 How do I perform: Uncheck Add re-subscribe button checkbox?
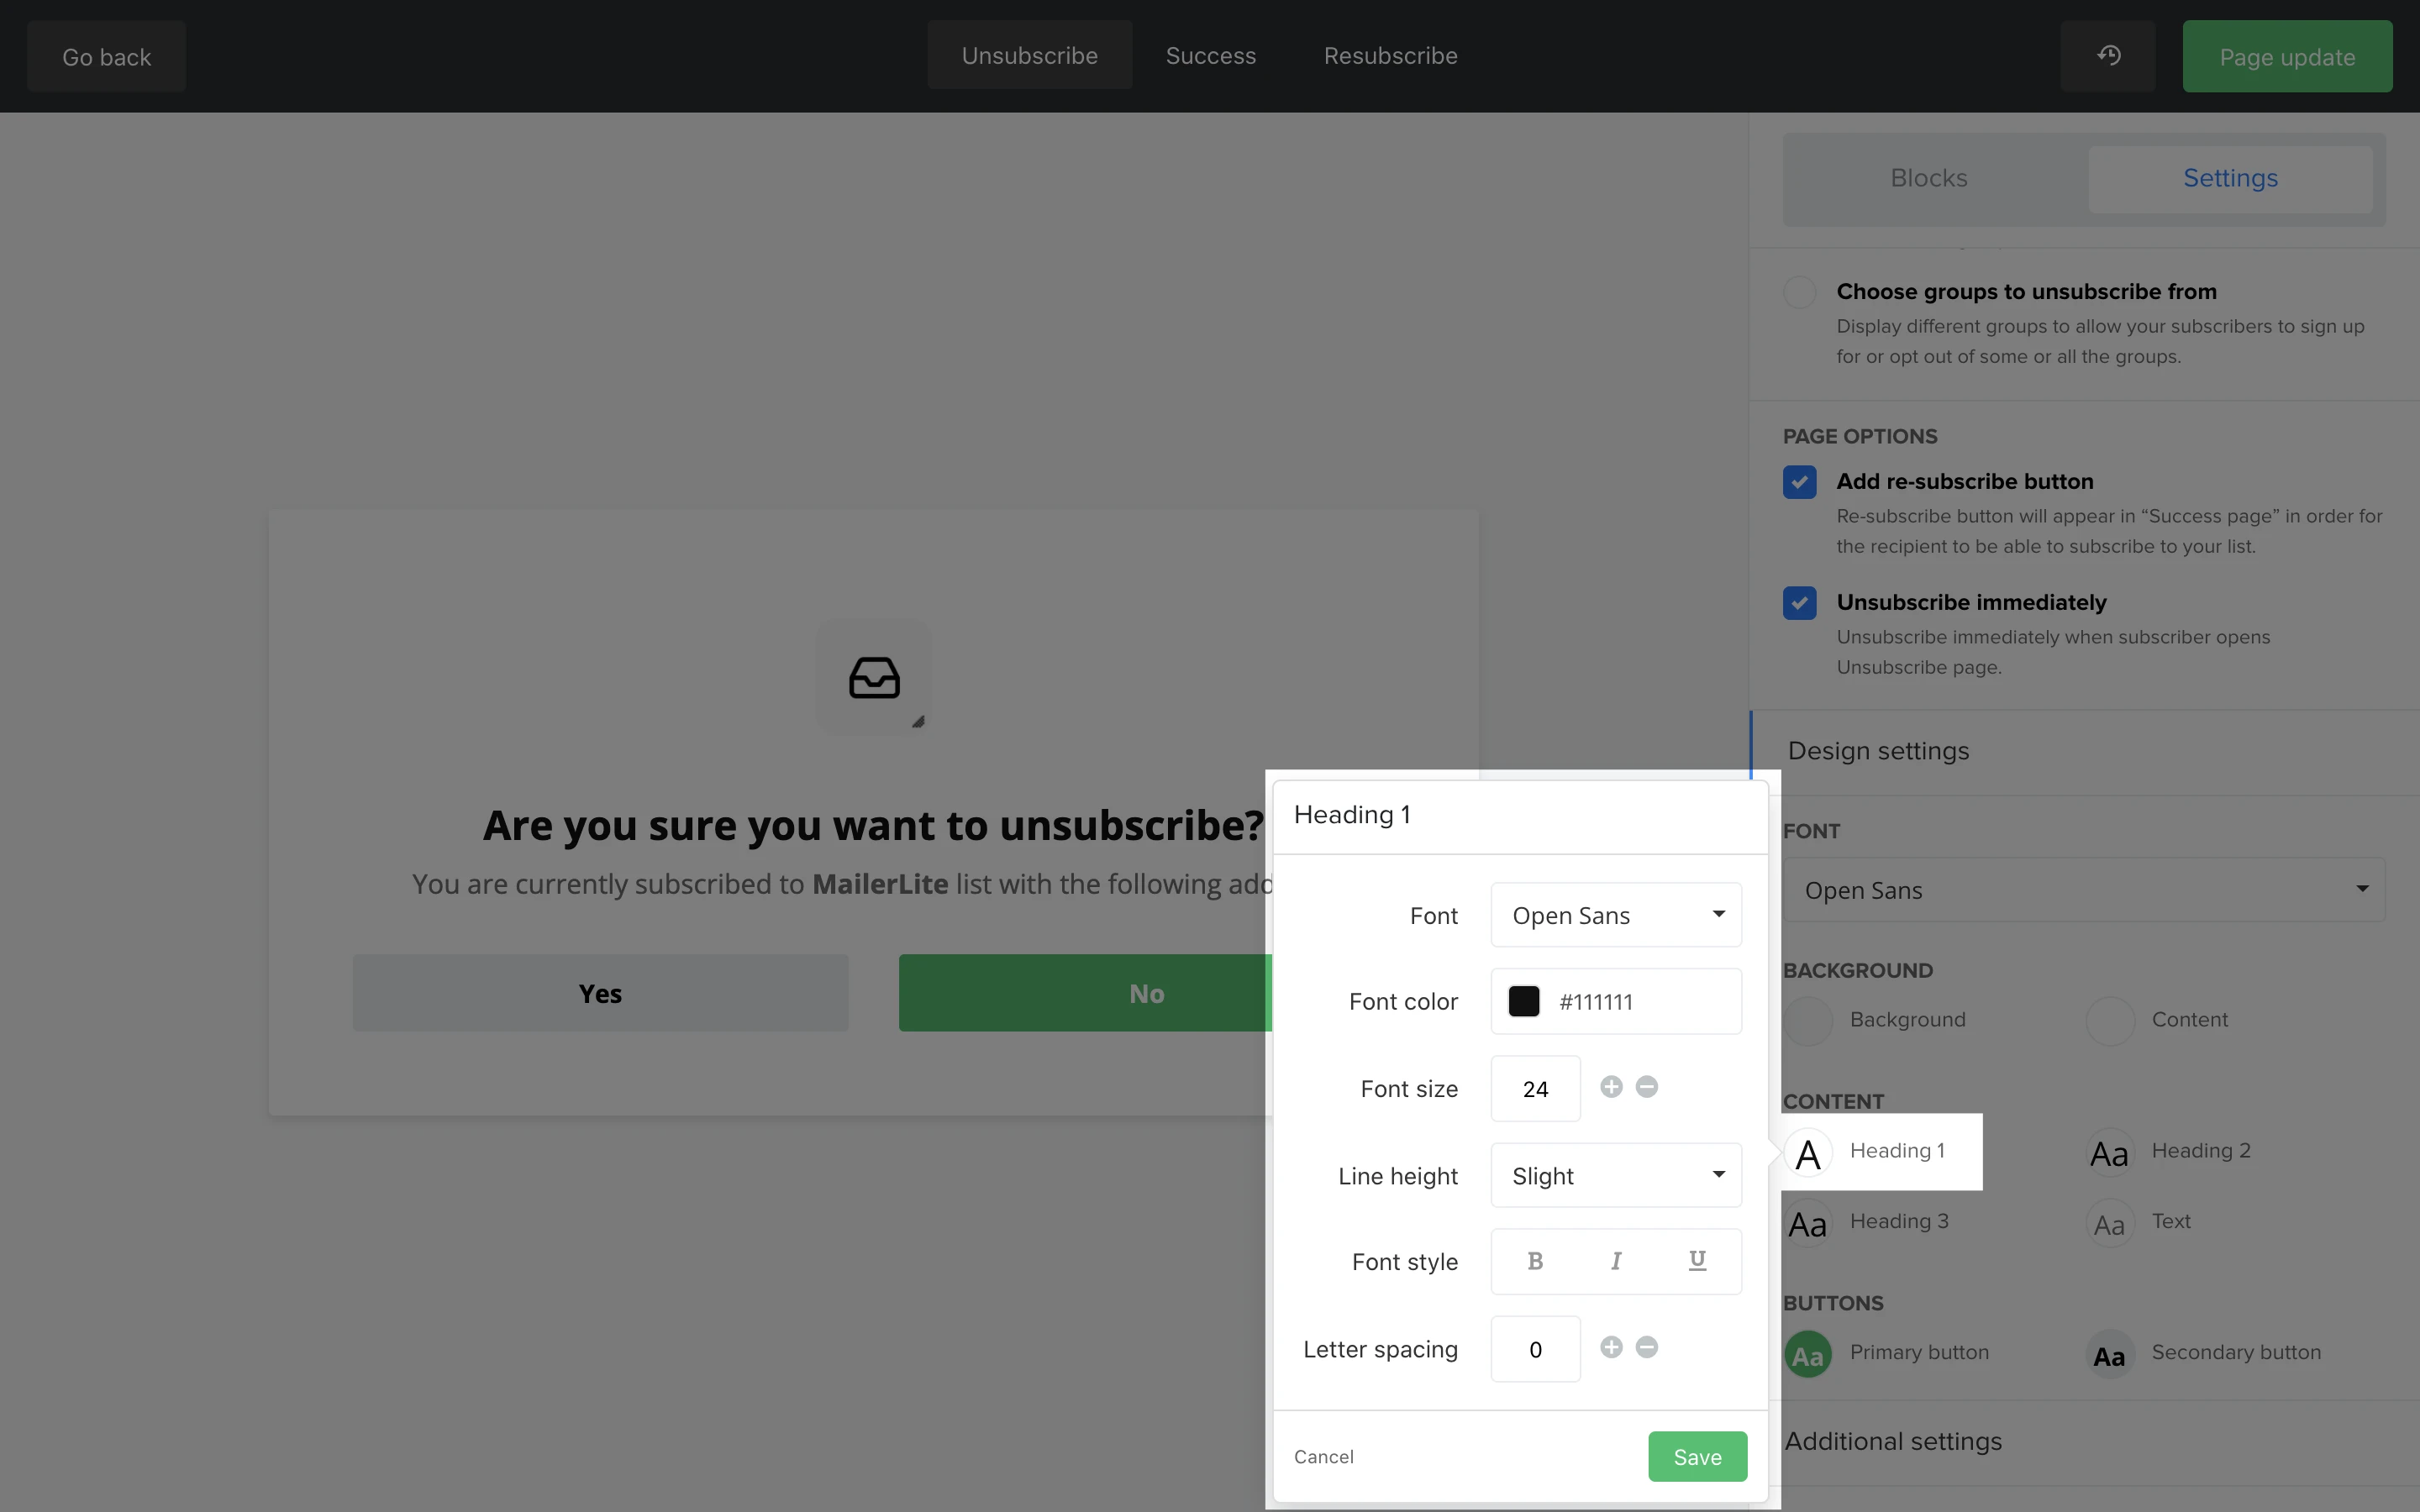coord(1799,482)
